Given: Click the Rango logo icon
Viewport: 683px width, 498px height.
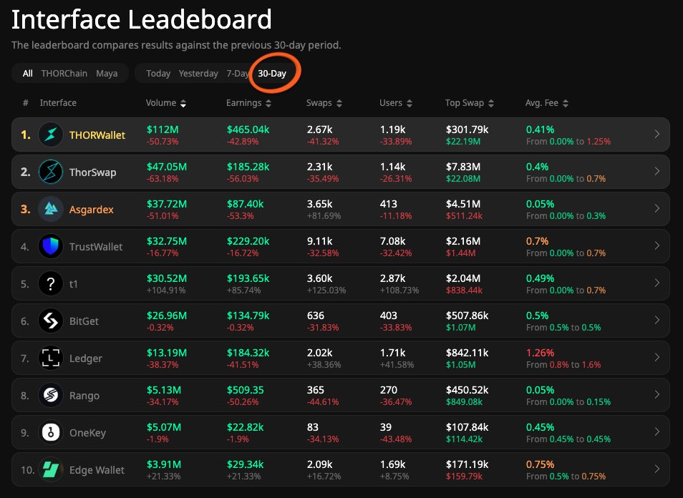Looking at the screenshot, I should (51, 395).
